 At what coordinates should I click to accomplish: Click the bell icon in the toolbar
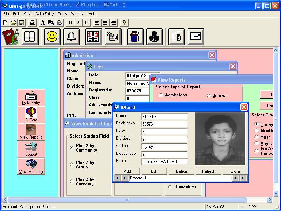coord(72,37)
